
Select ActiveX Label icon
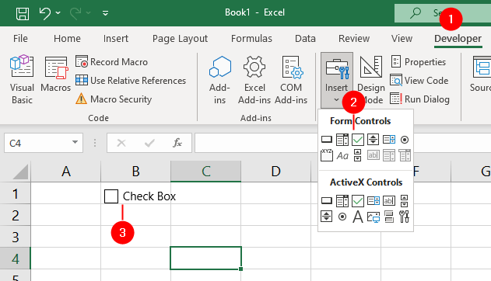[358, 217]
